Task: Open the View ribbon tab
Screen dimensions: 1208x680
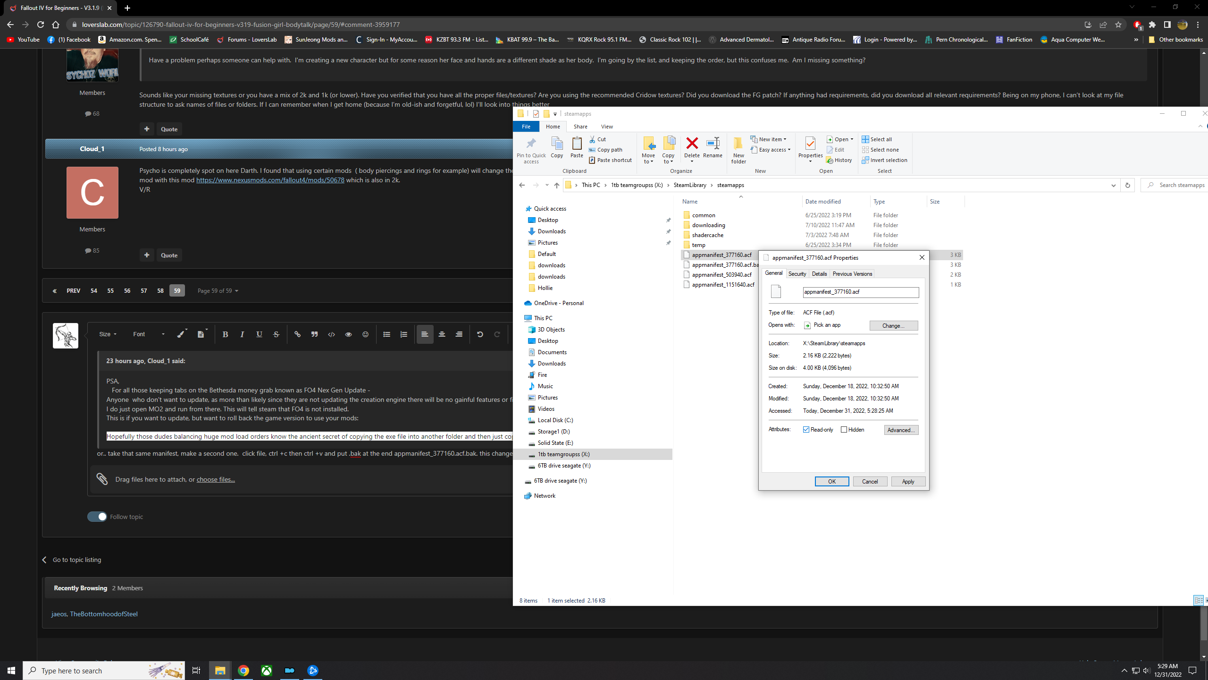Action: point(607,127)
